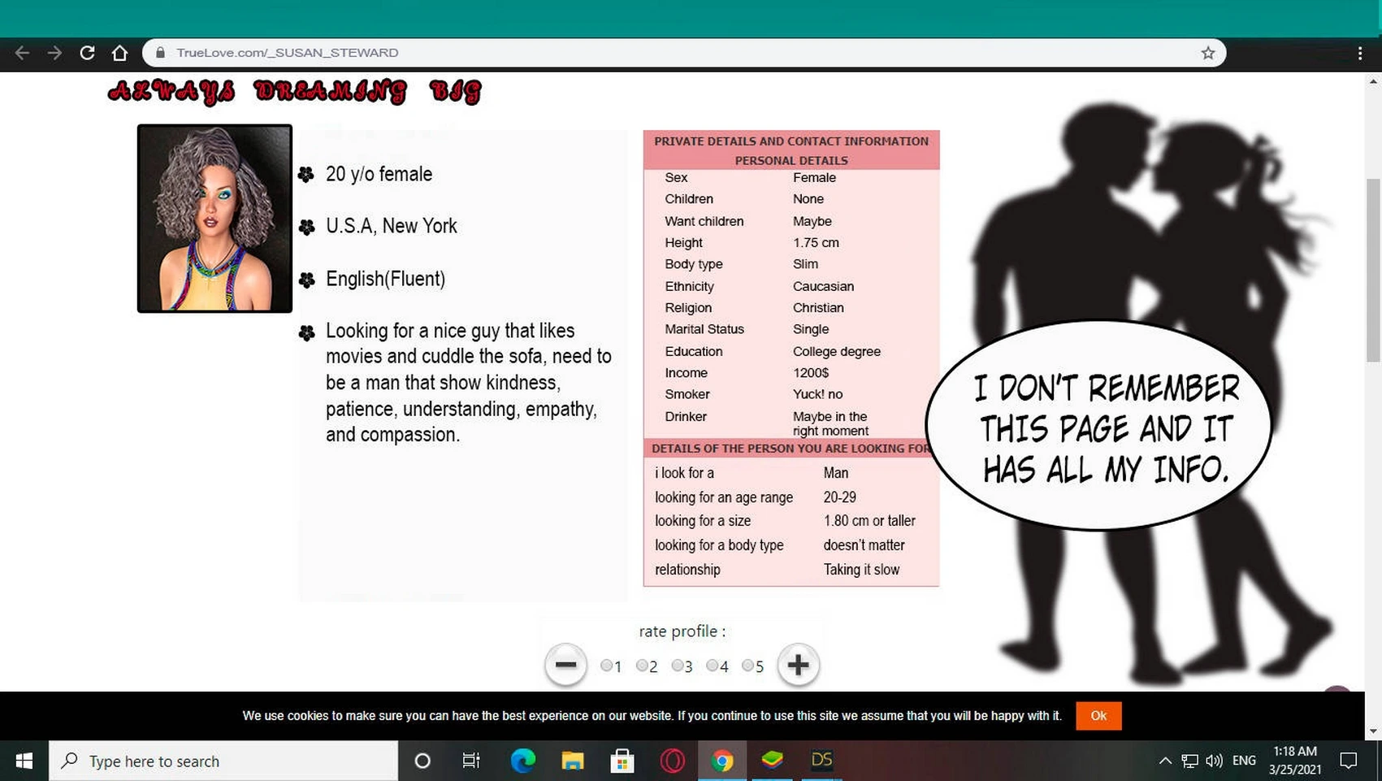The image size is (1382, 781).
Task: Select rating 3 radio button
Action: click(677, 666)
